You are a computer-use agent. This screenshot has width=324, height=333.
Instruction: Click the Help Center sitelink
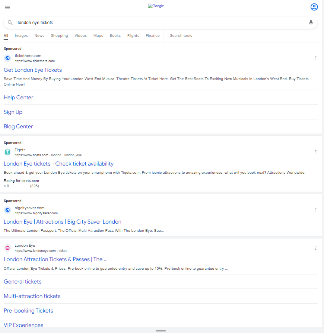tap(19, 97)
